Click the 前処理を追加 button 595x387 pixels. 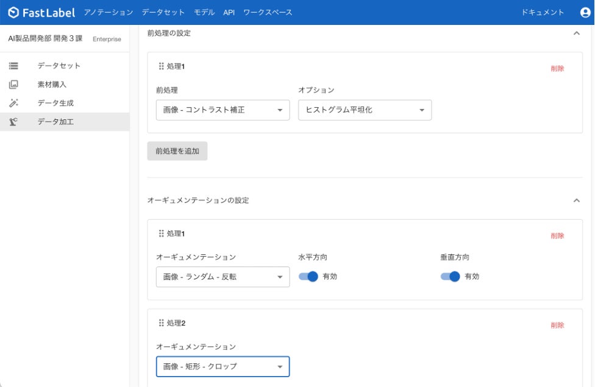click(177, 151)
